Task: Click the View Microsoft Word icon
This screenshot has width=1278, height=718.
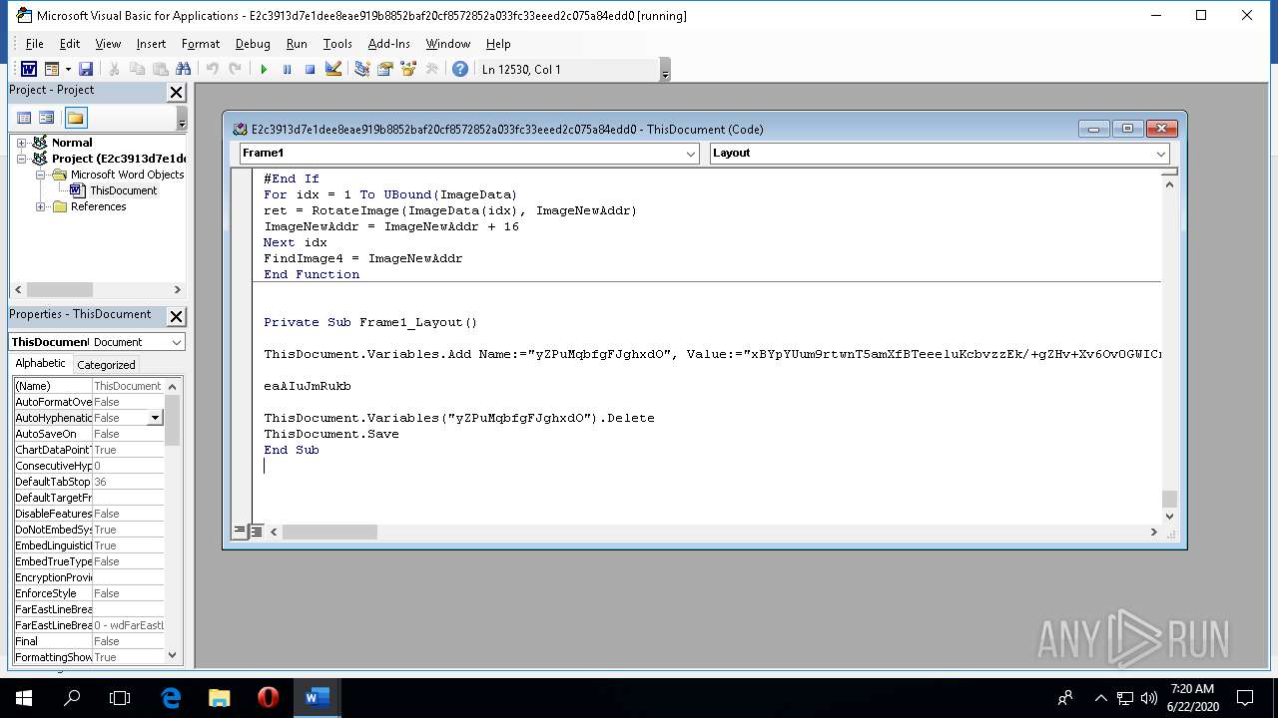Action: click(29, 69)
